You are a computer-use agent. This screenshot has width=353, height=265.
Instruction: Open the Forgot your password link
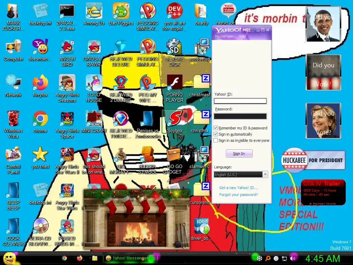click(x=239, y=195)
